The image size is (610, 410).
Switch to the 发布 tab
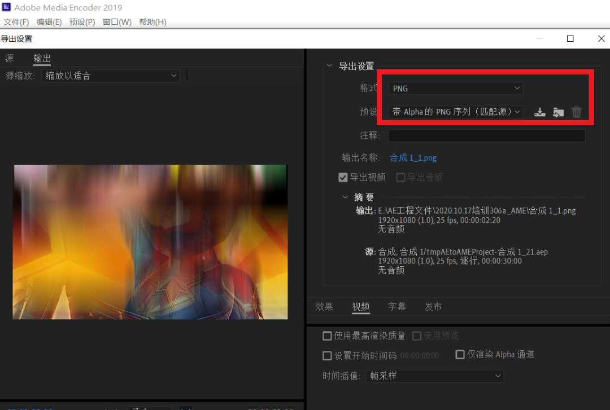(x=433, y=307)
